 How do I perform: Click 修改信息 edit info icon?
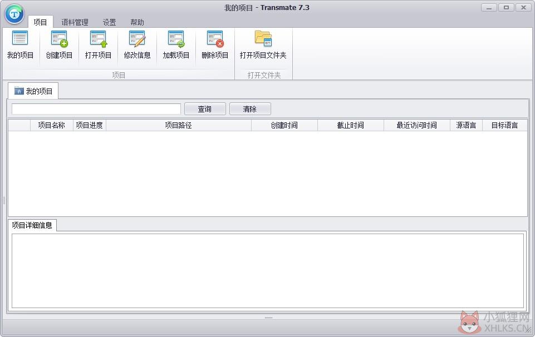click(x=137, y=45)
